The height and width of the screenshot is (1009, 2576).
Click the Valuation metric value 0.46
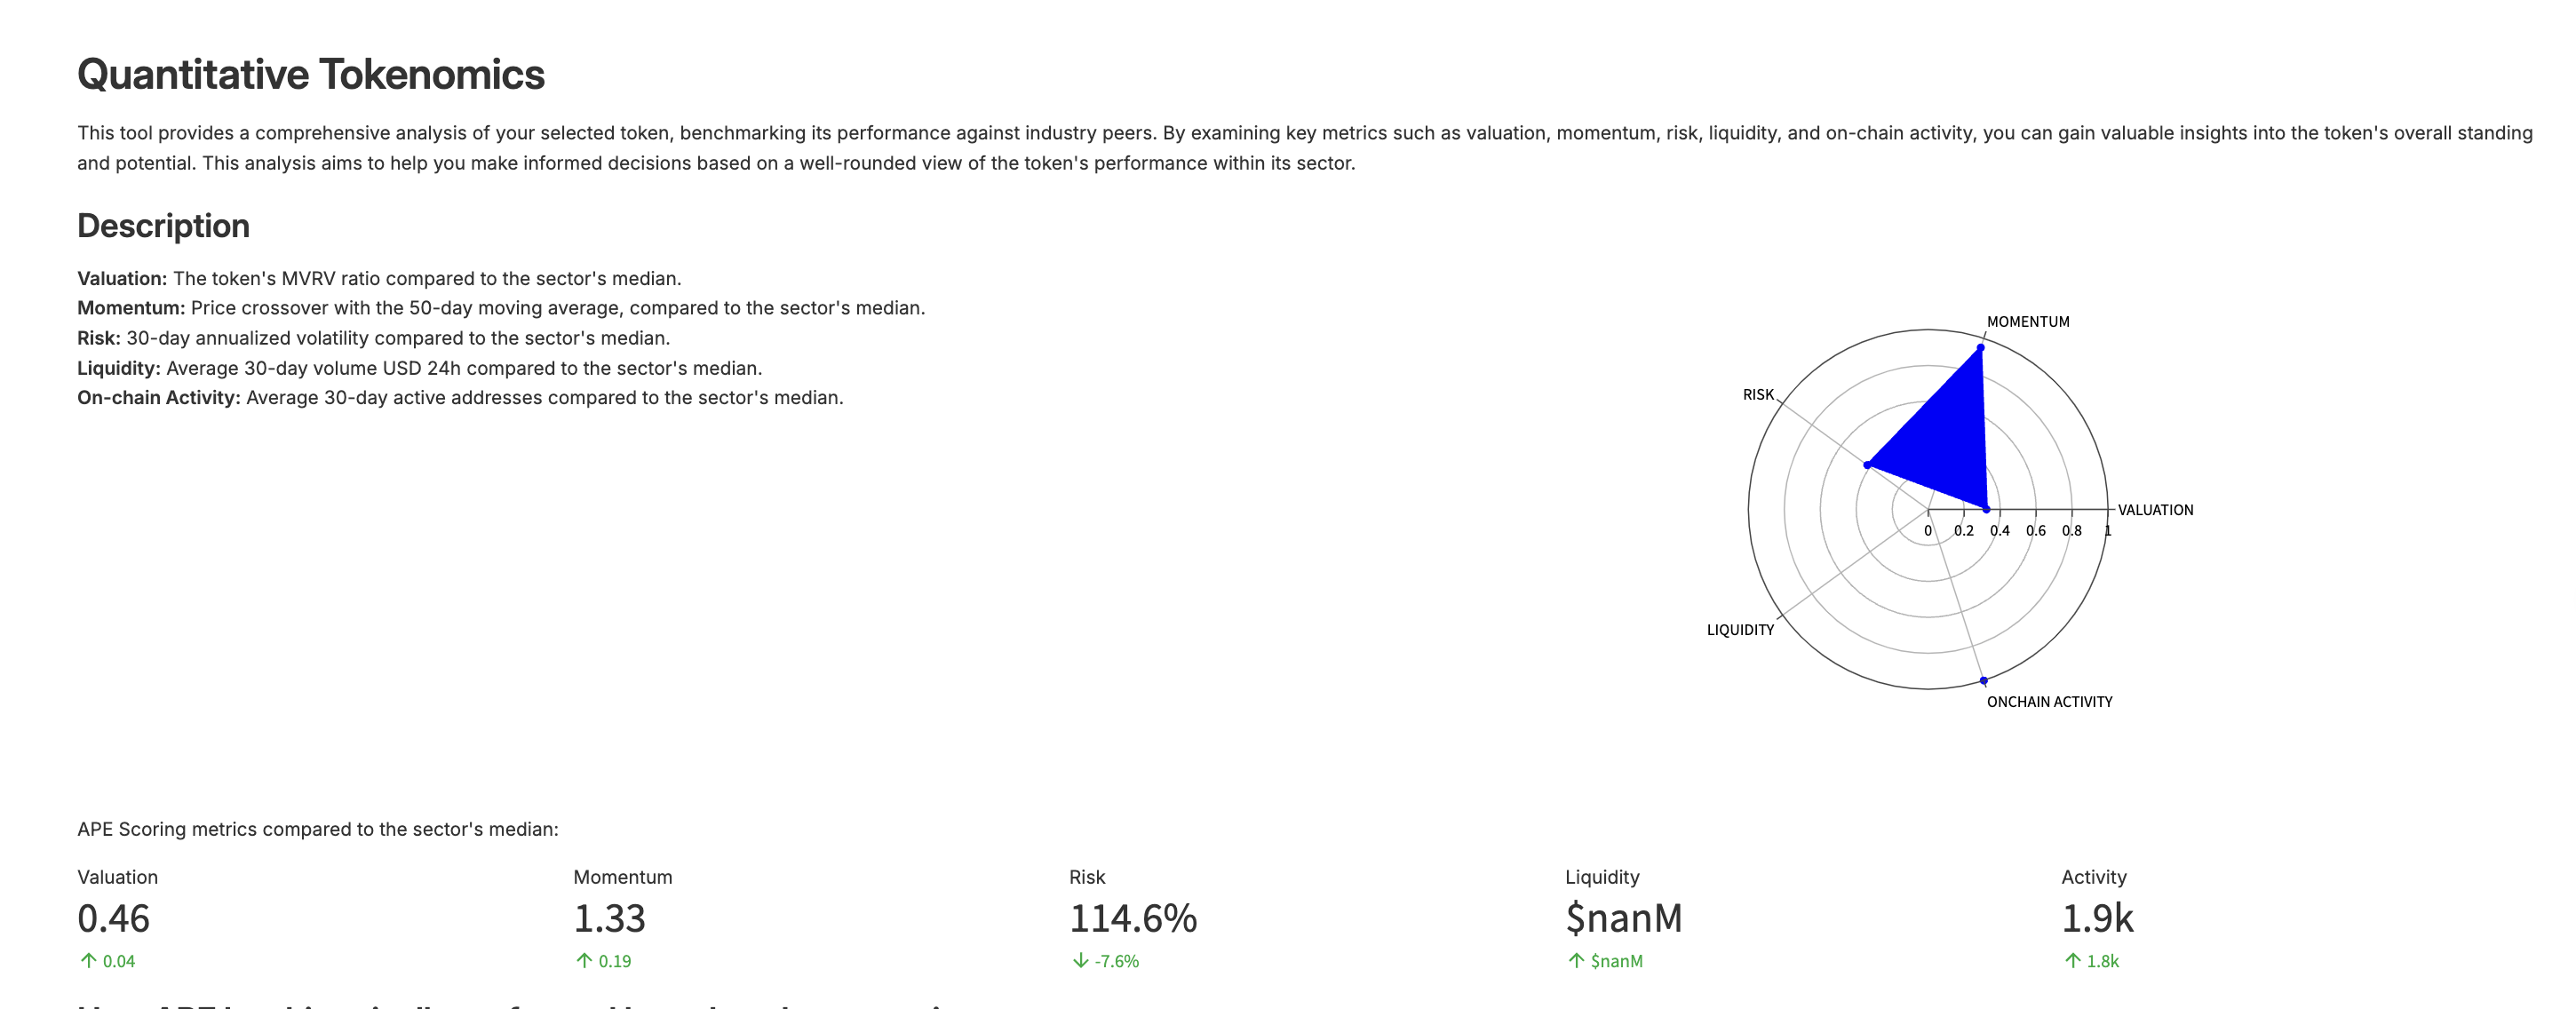[113, 918]
